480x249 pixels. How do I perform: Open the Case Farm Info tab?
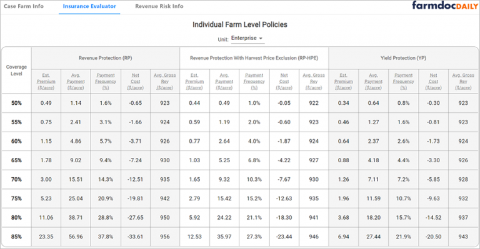(x=24, y=6)
